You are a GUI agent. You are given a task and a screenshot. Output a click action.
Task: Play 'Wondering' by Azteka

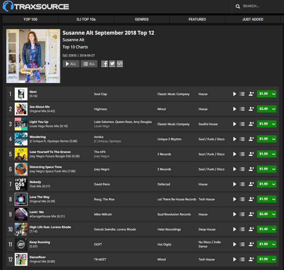(235, 139)
